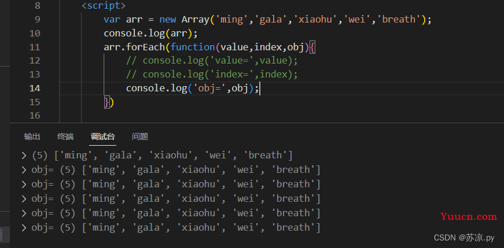
Task: Click the 'Array' constructor name in code
Action: click(196, 20)
